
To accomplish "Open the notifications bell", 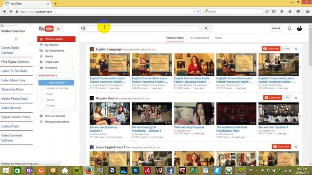I will click(x=289, y=28).
